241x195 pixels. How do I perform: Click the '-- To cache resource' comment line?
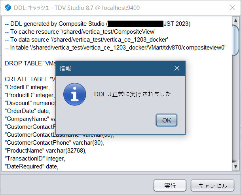point(80,32)
